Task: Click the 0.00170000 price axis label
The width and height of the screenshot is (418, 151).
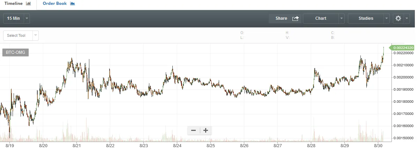Action: (403, 114)
